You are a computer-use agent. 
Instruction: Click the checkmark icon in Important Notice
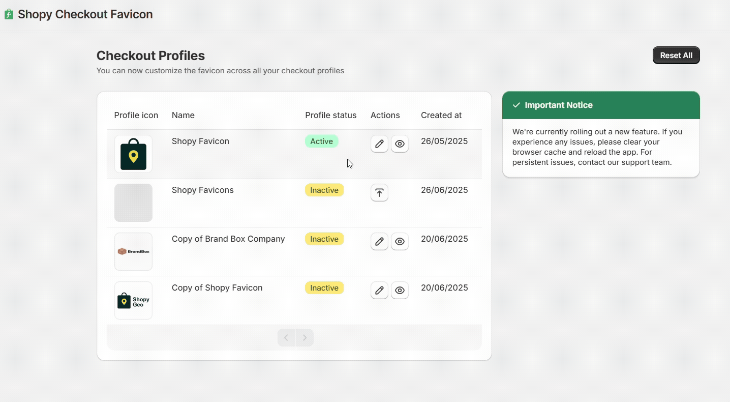[x=516, y=105]
